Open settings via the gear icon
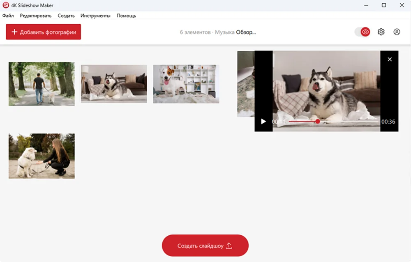The width and height of the screenshot is (411, 262). pos(381,32)
